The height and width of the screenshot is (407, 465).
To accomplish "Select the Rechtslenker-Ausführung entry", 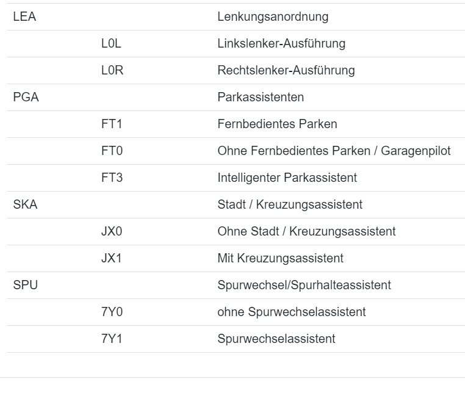I will point(286,71).
